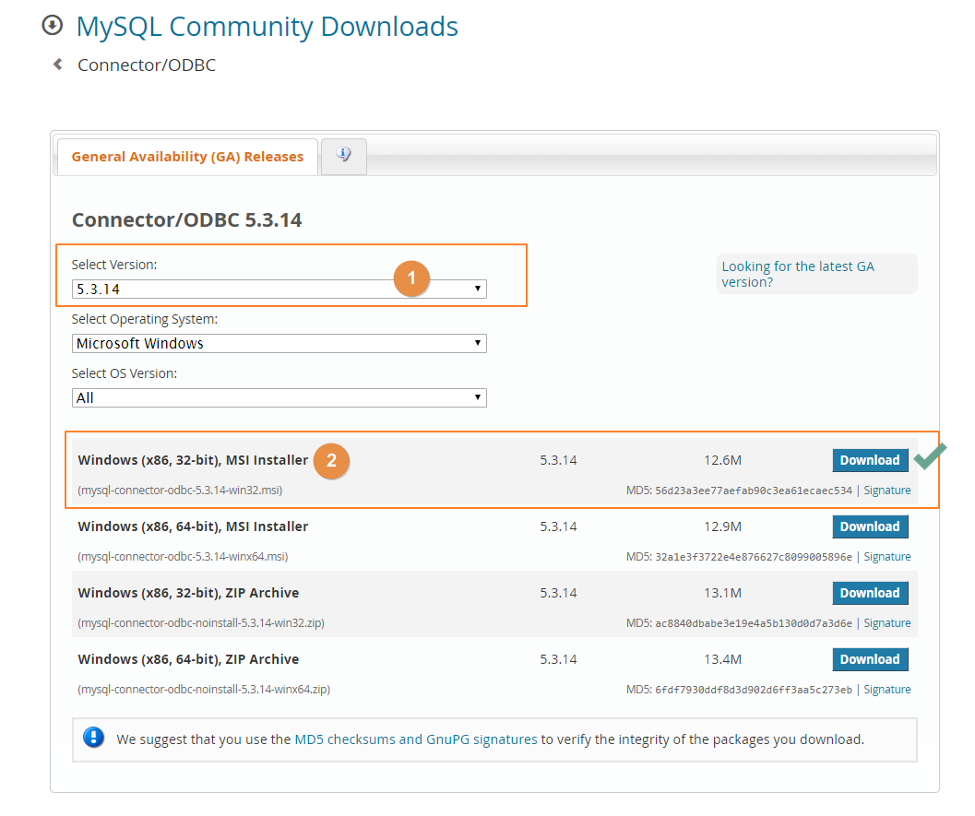975x816 pixels.
Task: Open the Select Operating System dropdown
Action: pos(279,344)
